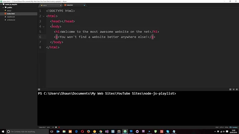Open Google Chrome from taskbar
This screenshot has width=239, height=134.
[x=101, y=132]
